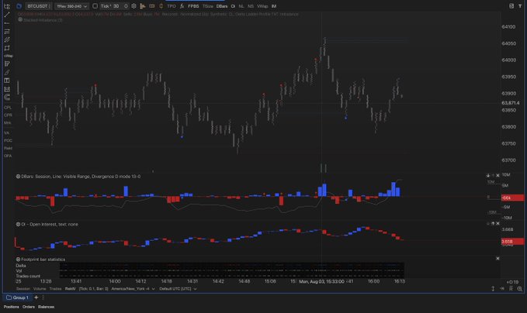The height and width of the screenshot is (313, 527).
Task: Select the VWap tool in left sidebar
Action: coord(8,56)
